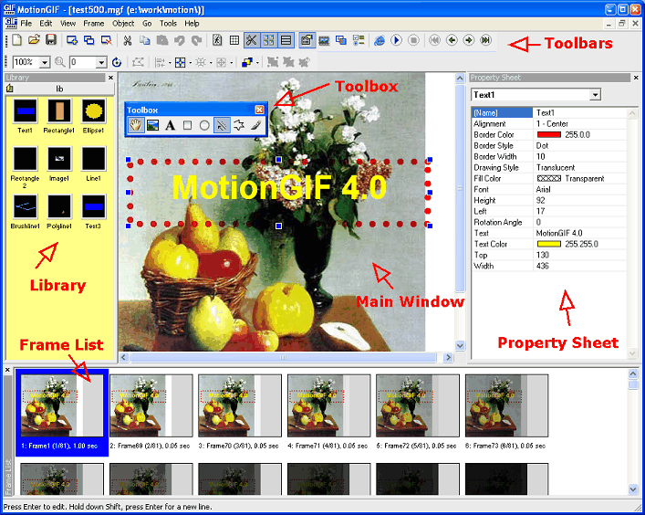Viewport: 645px width, 515px height.
Task: Select the Image tool in Toolbox
Action: click(151, 125)
